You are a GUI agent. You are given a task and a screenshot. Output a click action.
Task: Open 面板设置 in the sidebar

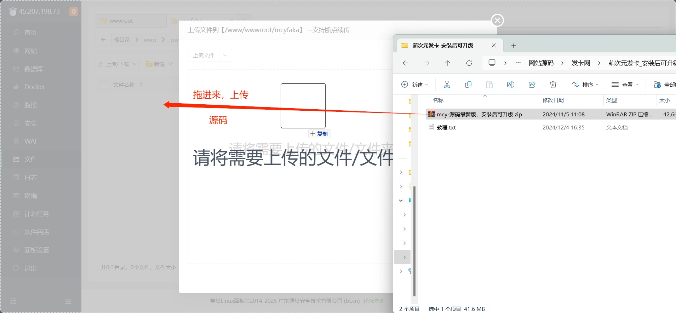pyautogui.click(x=36, y=250)
